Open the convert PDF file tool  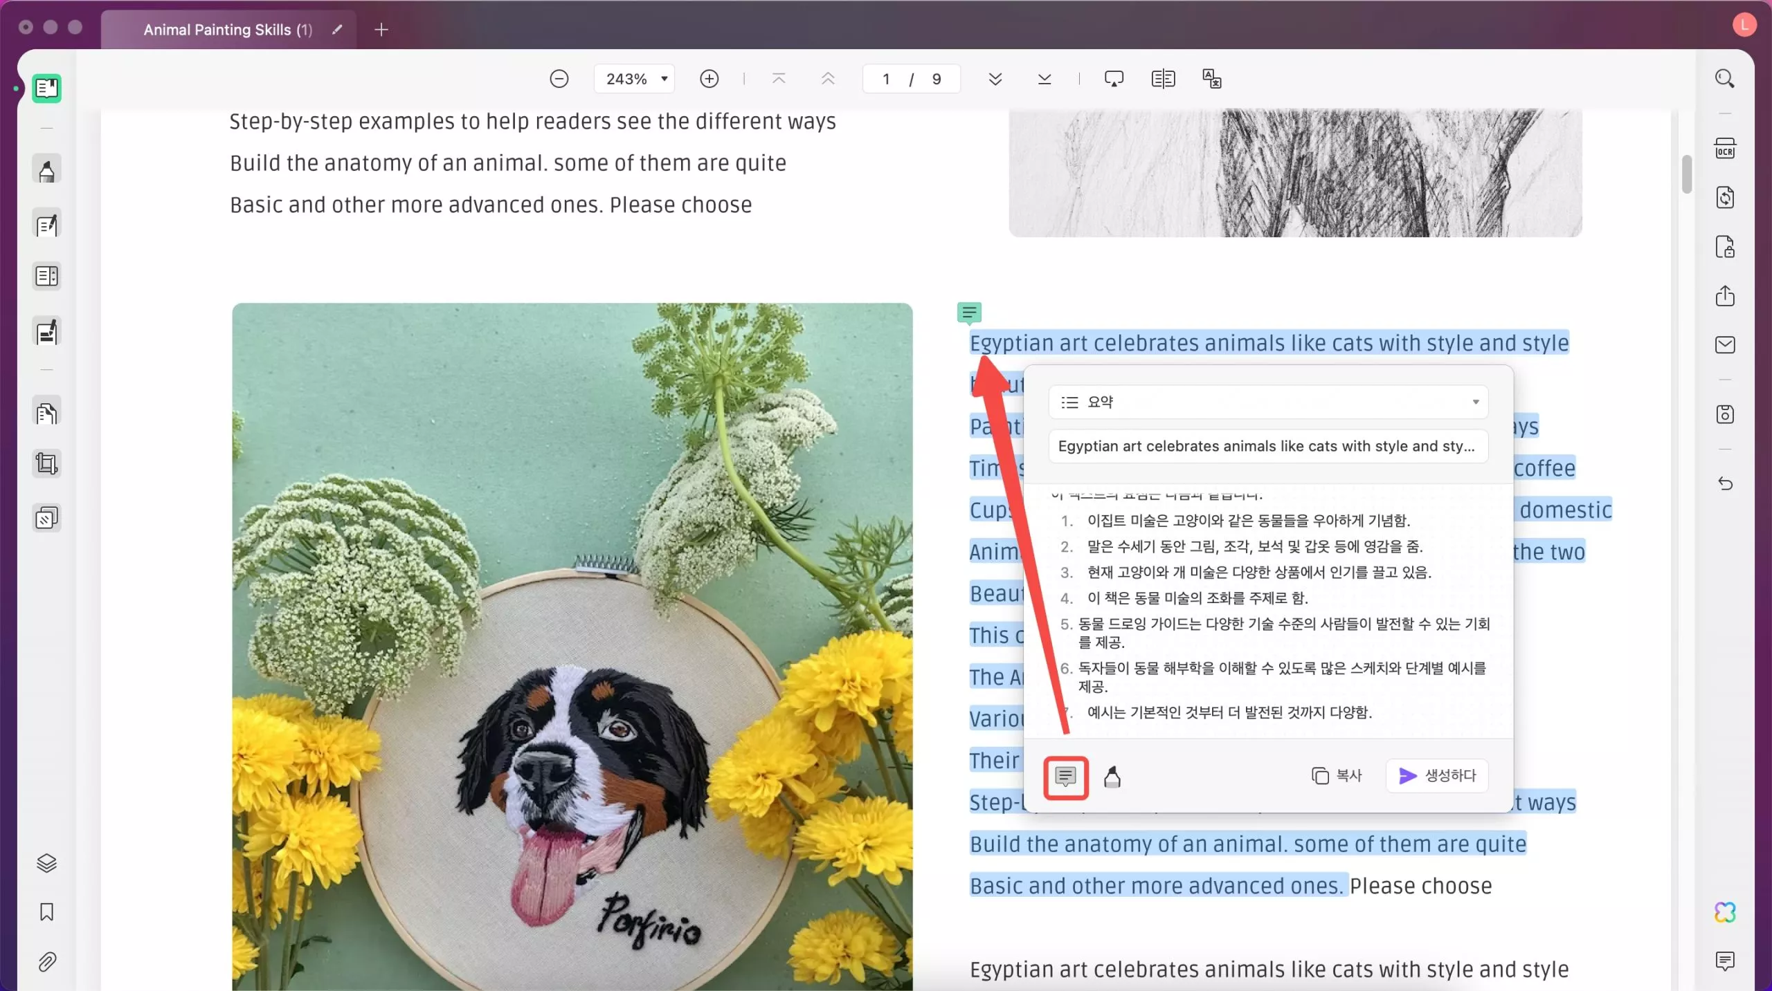tap(1725, 198)
